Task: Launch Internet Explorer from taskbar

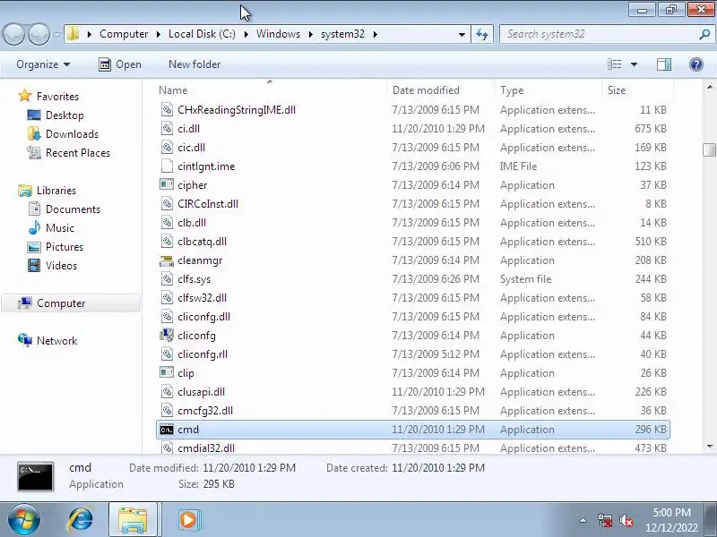Action: click(x=81, y=519)
